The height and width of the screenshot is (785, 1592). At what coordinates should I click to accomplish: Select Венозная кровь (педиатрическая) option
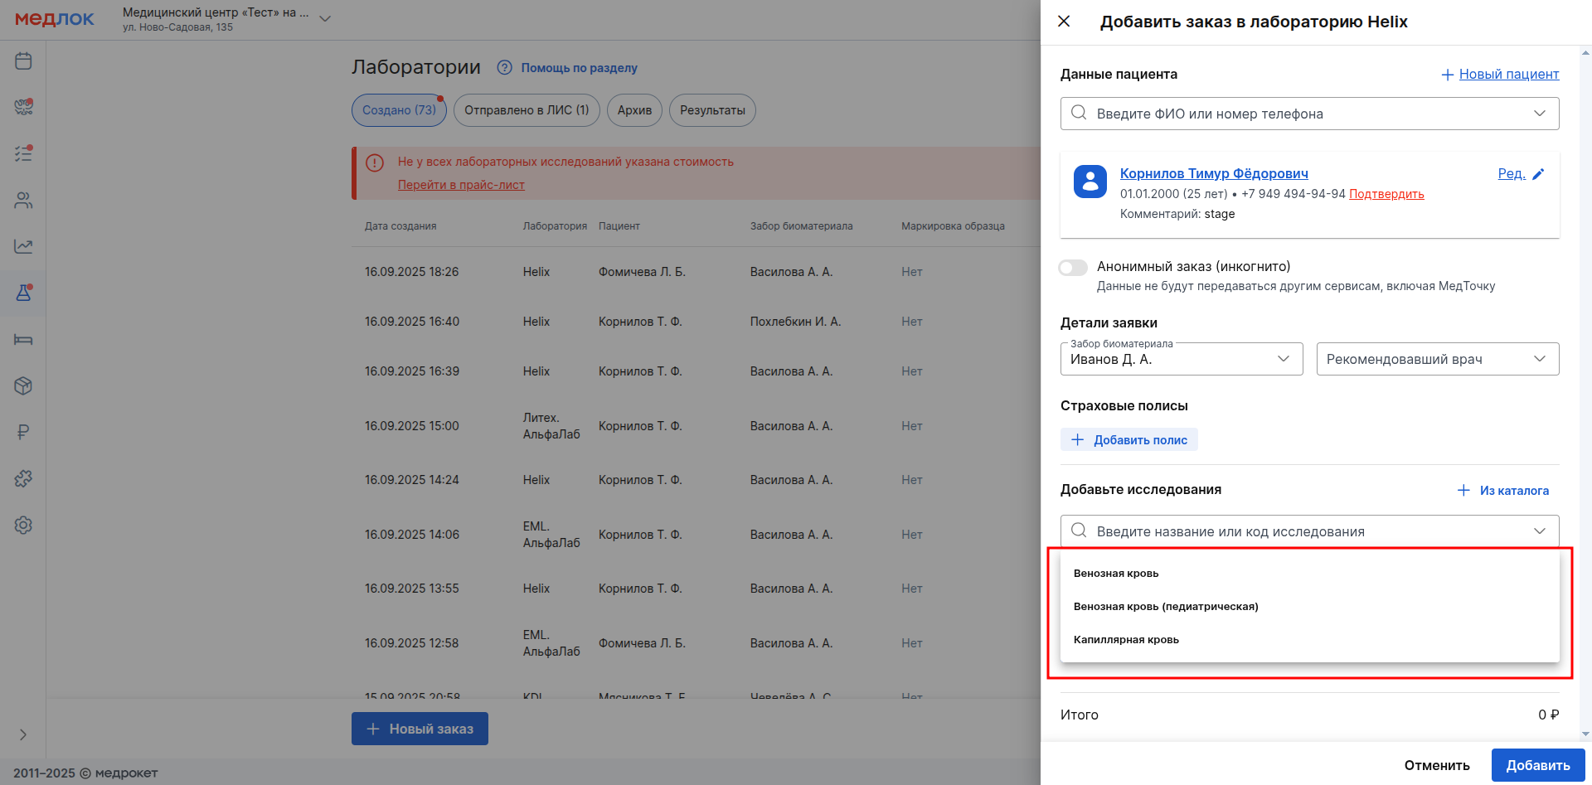point(1166,607)
